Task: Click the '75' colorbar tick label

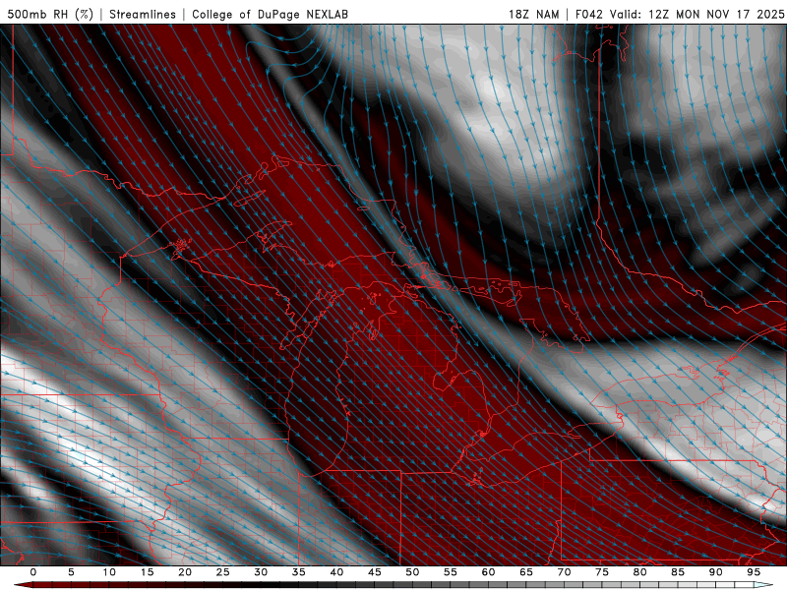Action: tap(602, 572)
